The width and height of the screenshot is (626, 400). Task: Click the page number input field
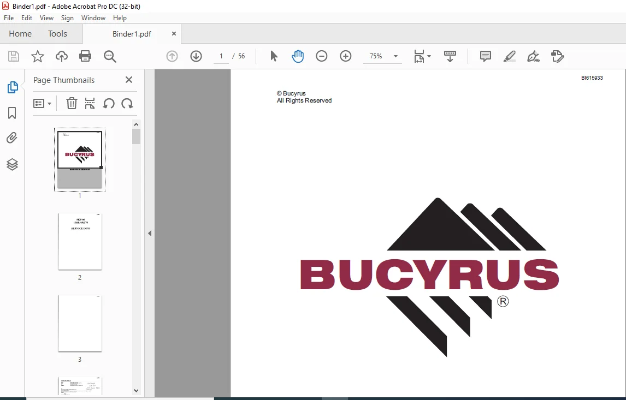(221, 56)
